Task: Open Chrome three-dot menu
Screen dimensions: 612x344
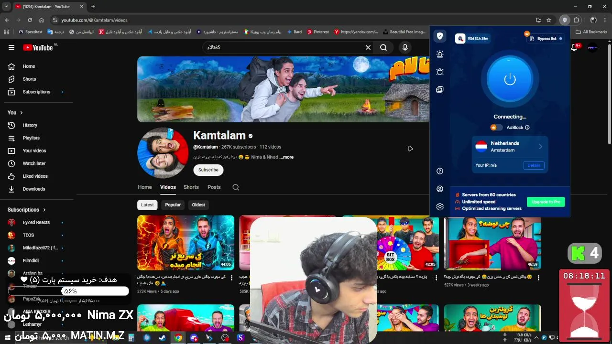Action: 605,20
